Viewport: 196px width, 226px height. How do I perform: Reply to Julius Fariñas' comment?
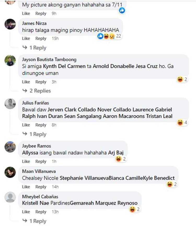pos(41,125)
